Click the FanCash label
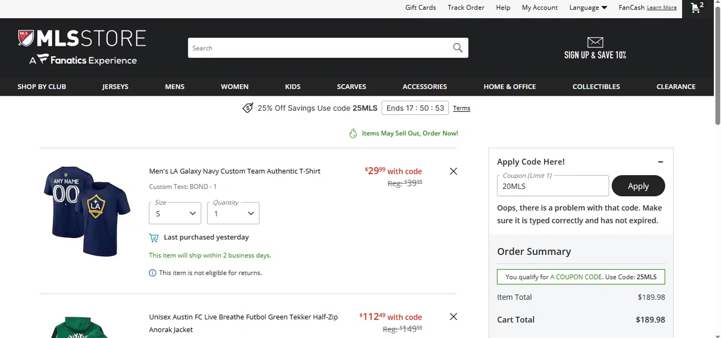Image resolution: width=721 pixels, height=338 pixels. pyautogui.click(x=632, y=8)
